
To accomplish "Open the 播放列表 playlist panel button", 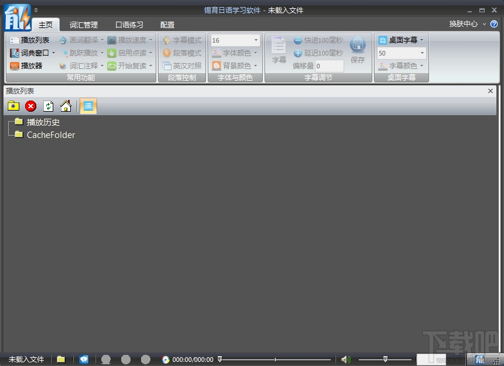I will pyautogui.click(x=30, y=40).
